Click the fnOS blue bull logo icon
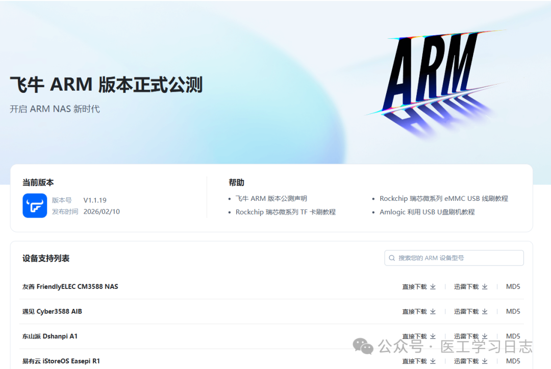 35,205
